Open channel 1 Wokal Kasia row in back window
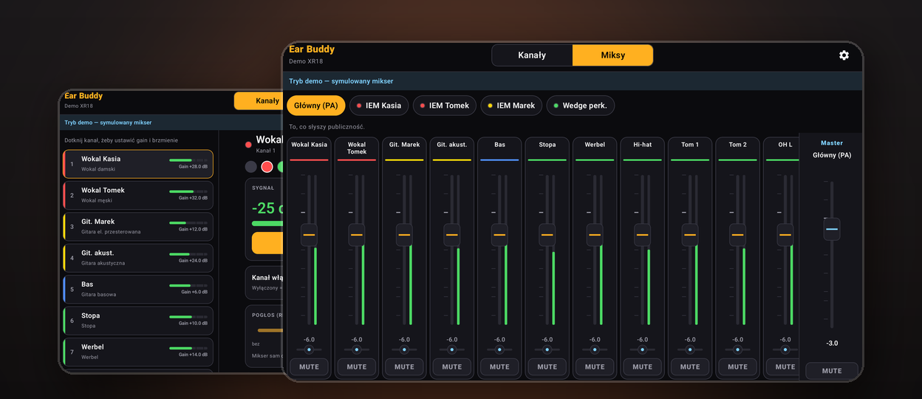Screen dimensions: 922x399 point(138,164)
